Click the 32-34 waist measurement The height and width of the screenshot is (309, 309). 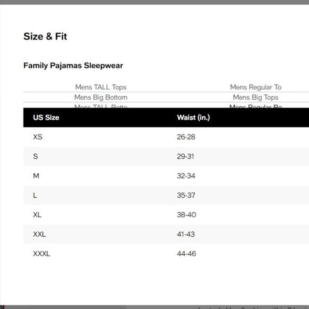[x=186, y=176]
